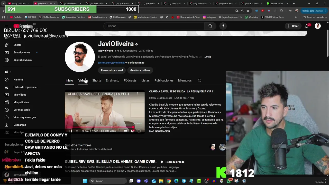Open the WhatsApp bookmark
Image resolution: width=329 pixels, height=185 pixels.
pyautogui.click(x=251, y=17)
